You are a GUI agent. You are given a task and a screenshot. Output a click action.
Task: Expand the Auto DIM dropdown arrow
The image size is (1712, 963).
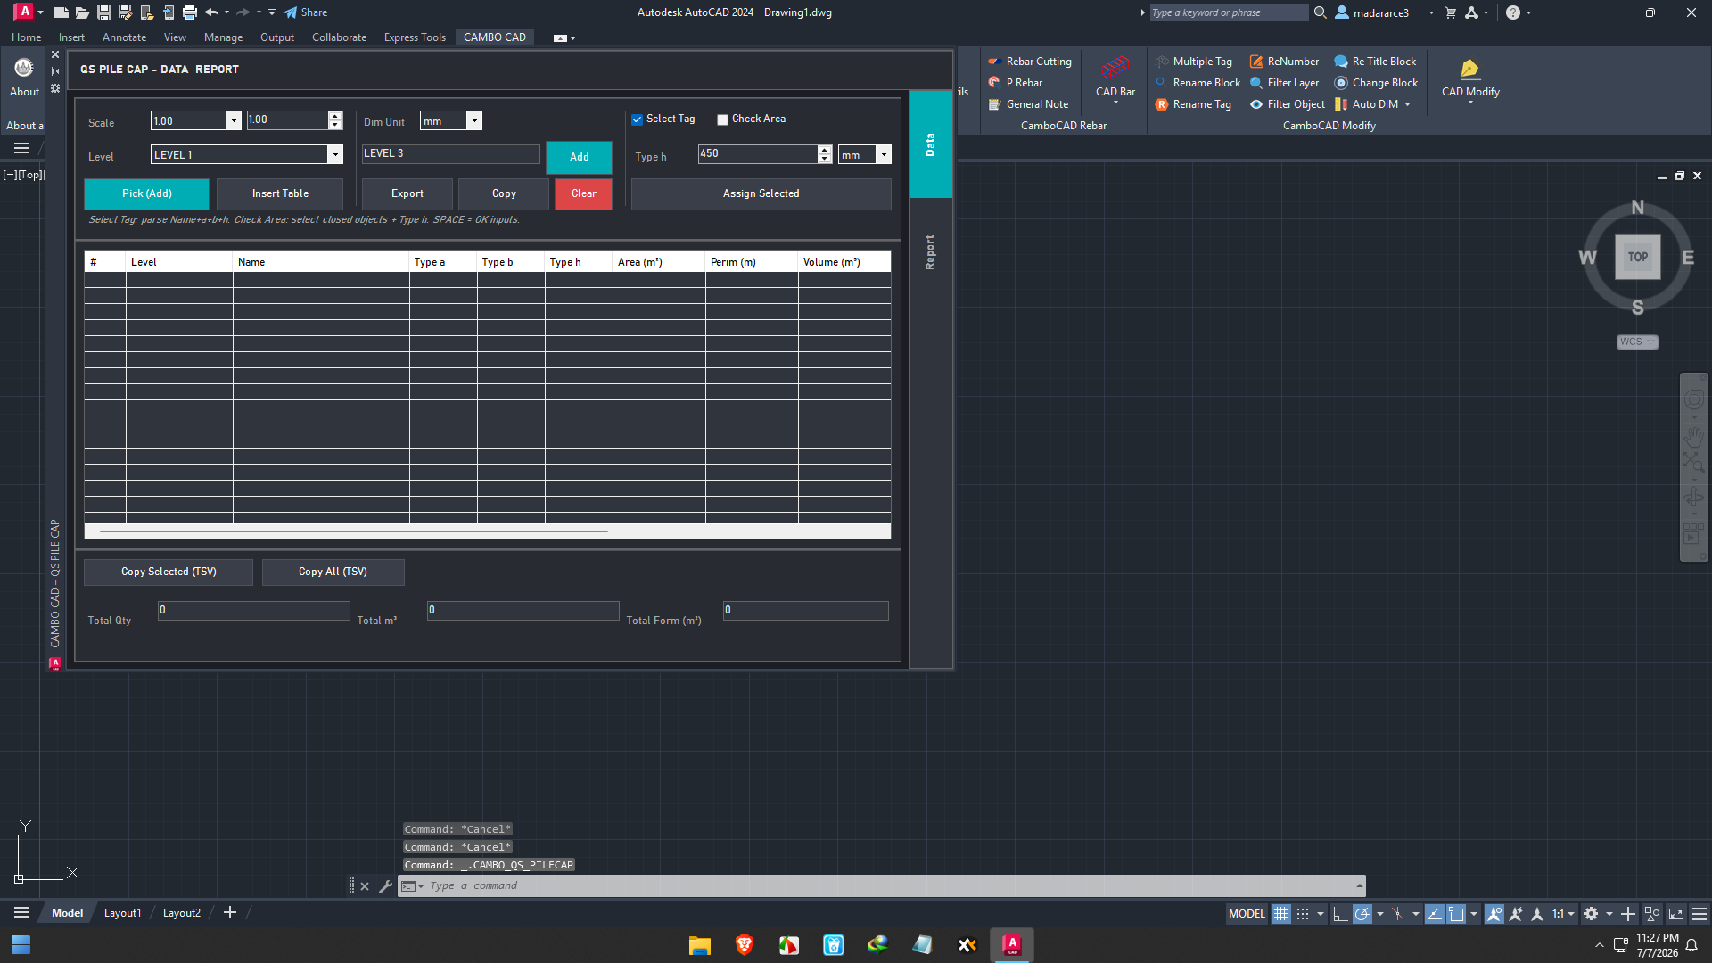pos(1408,105)
